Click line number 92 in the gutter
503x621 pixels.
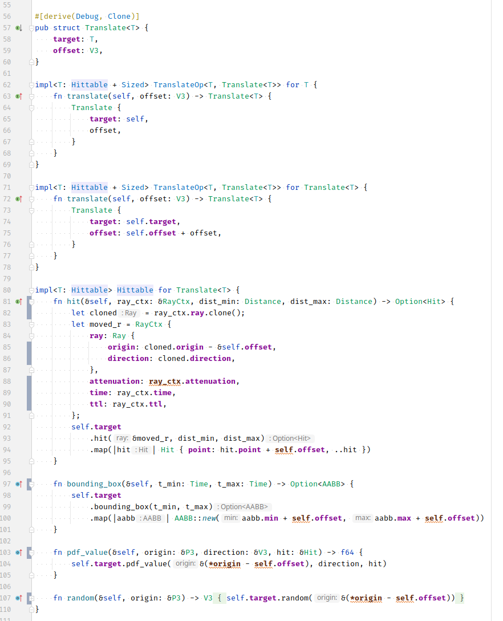[x=7, y=427]
